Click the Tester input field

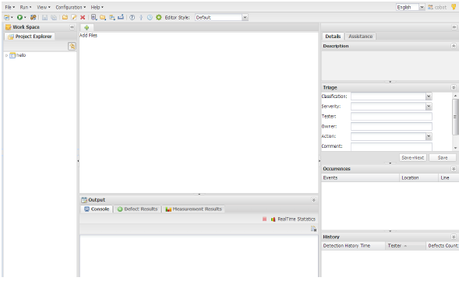click(391, 117)
